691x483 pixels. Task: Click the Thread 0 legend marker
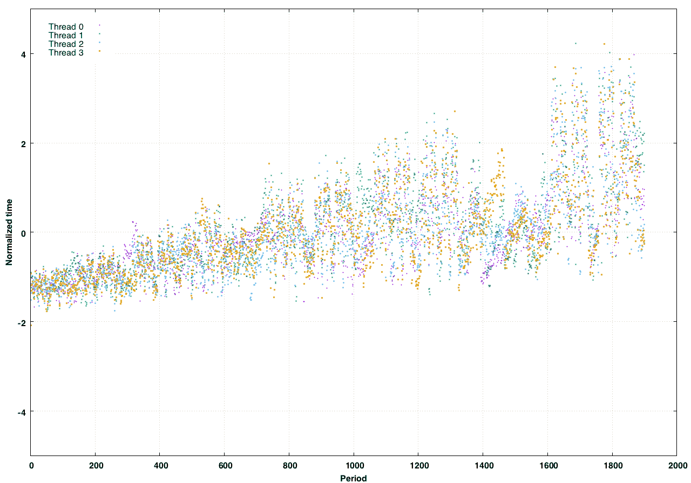point(100,25)
